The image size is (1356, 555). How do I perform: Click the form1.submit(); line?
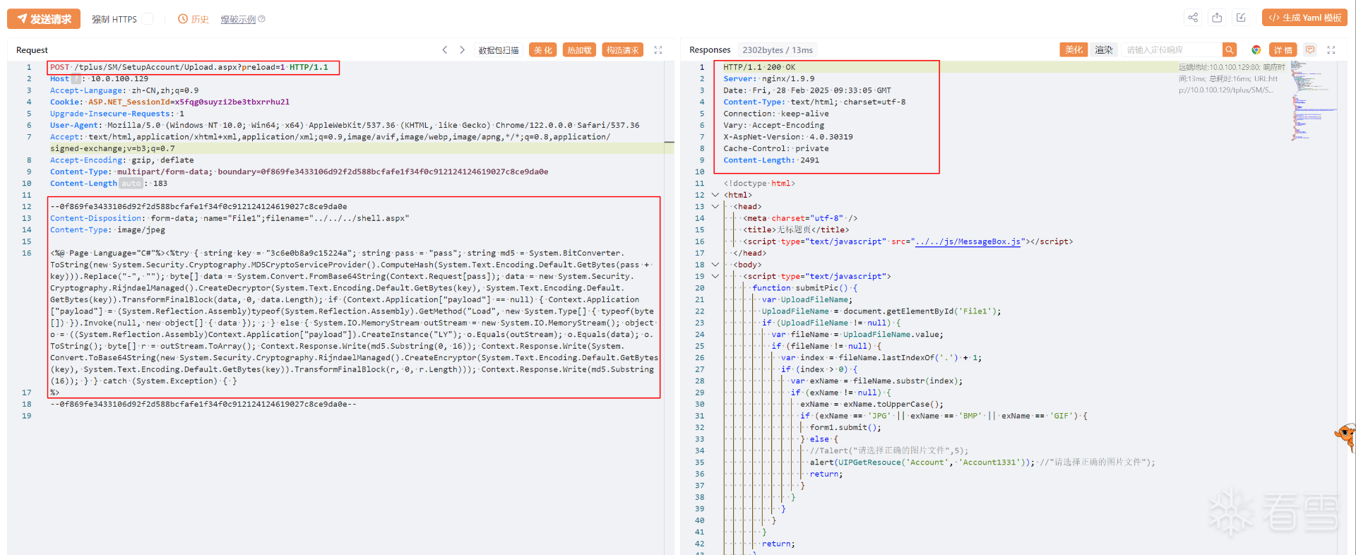(845, 427)
